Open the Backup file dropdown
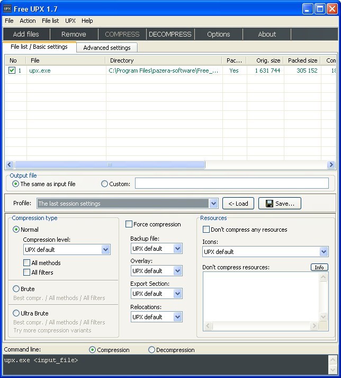This screenshot has width=341, height=378. click(177, 249)
